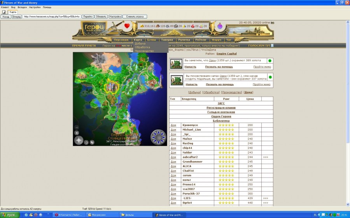Click the small four-dot map control button

point(86,142)
